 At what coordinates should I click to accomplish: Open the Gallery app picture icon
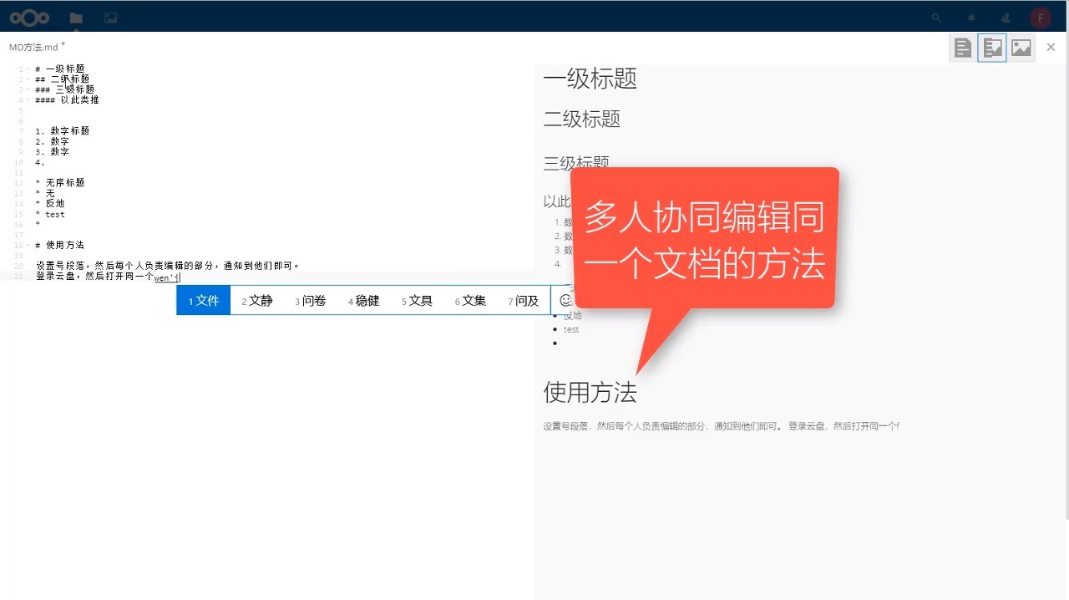point(110,18)
